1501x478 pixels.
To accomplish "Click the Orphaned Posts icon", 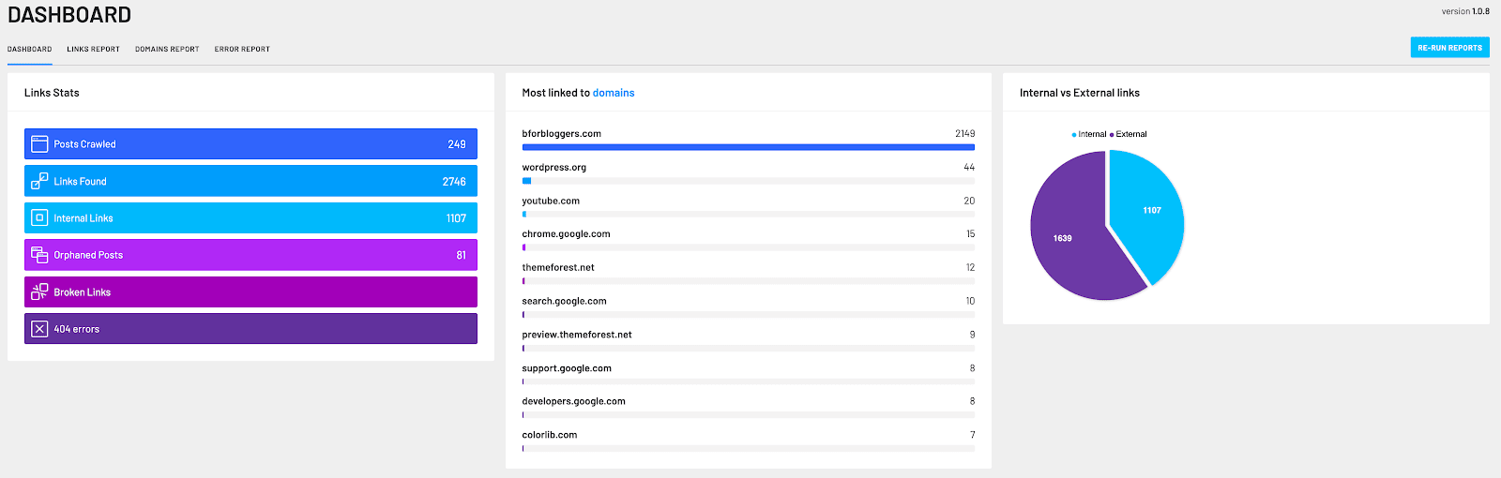I will [x=39, y=255].
